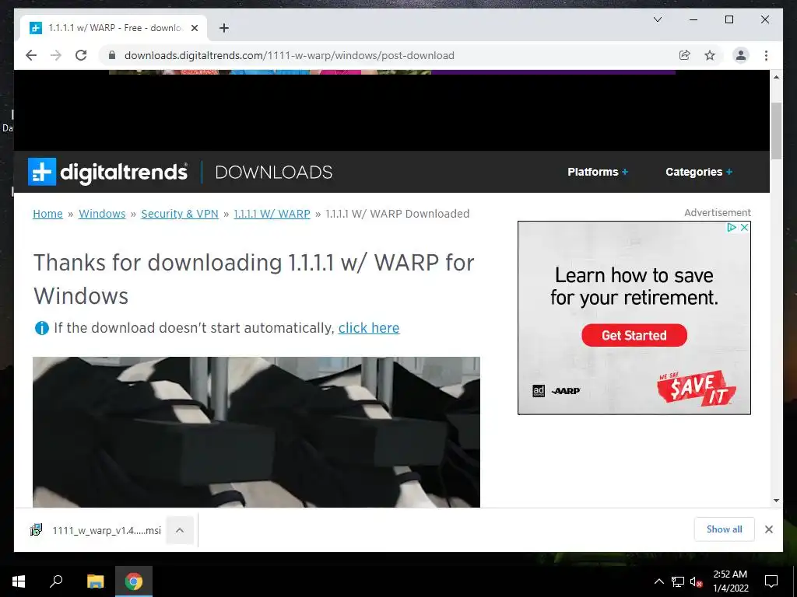
Task: Click the browser forward arrow
Action: point(56,55)
